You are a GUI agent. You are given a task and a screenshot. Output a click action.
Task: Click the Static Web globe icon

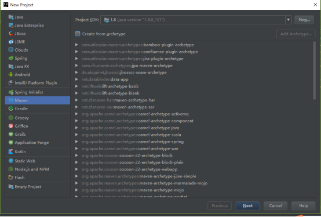[11, 161]
